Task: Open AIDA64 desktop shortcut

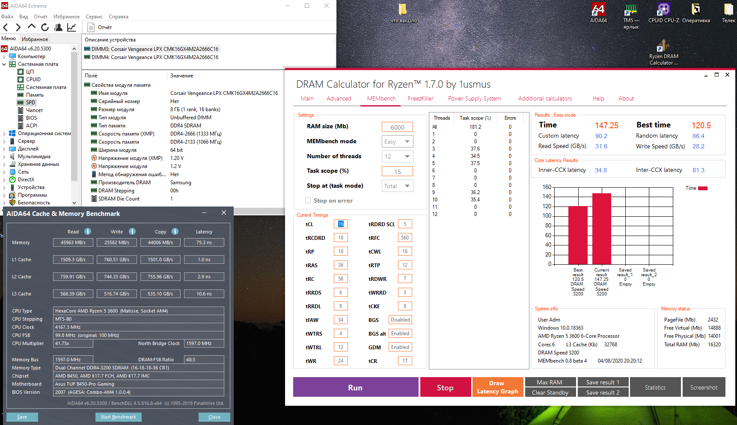Action: pos(598,13)
